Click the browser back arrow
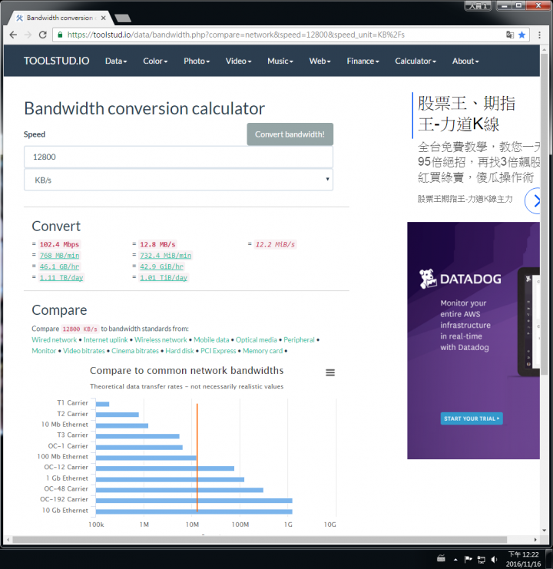 (13, 35)
